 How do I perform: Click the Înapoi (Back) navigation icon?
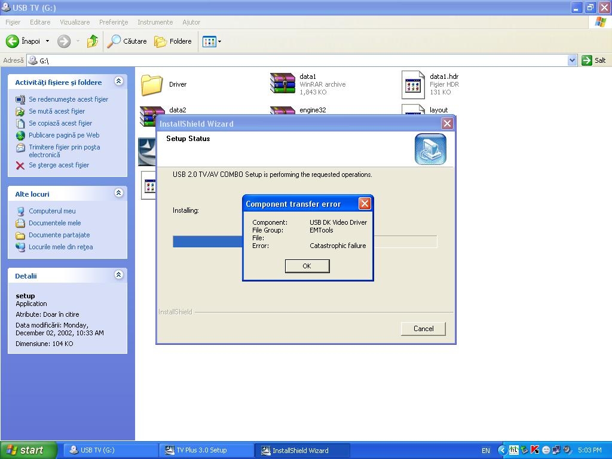point(13,41)
